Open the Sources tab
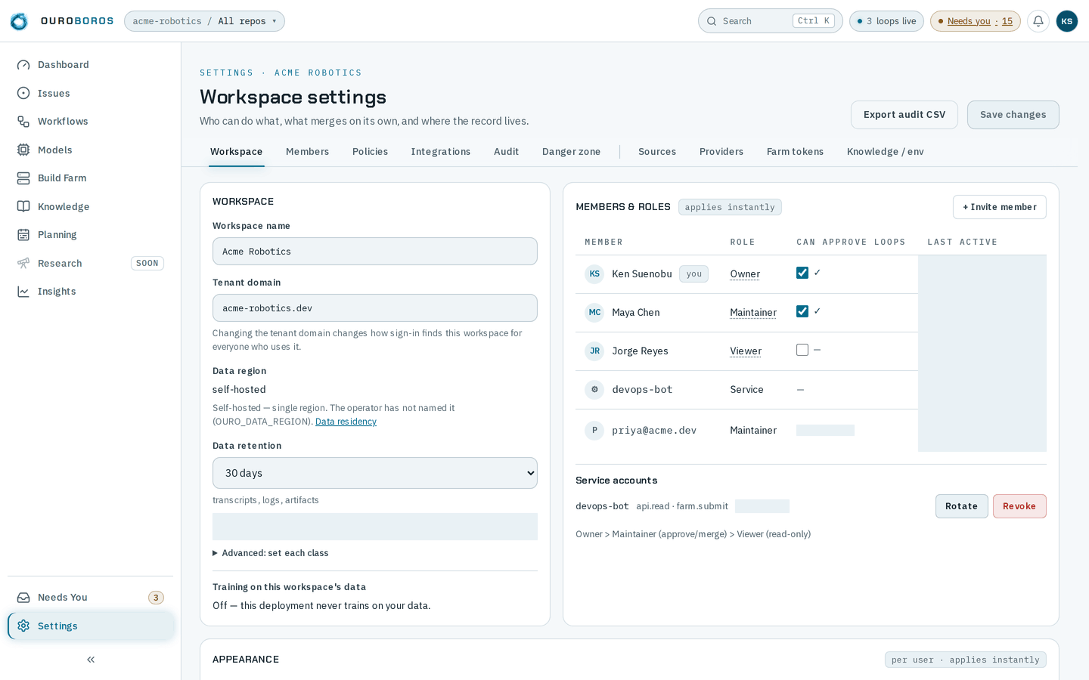Image resolution: width=1089 pixels, height=680 pixels. (657, 152)
